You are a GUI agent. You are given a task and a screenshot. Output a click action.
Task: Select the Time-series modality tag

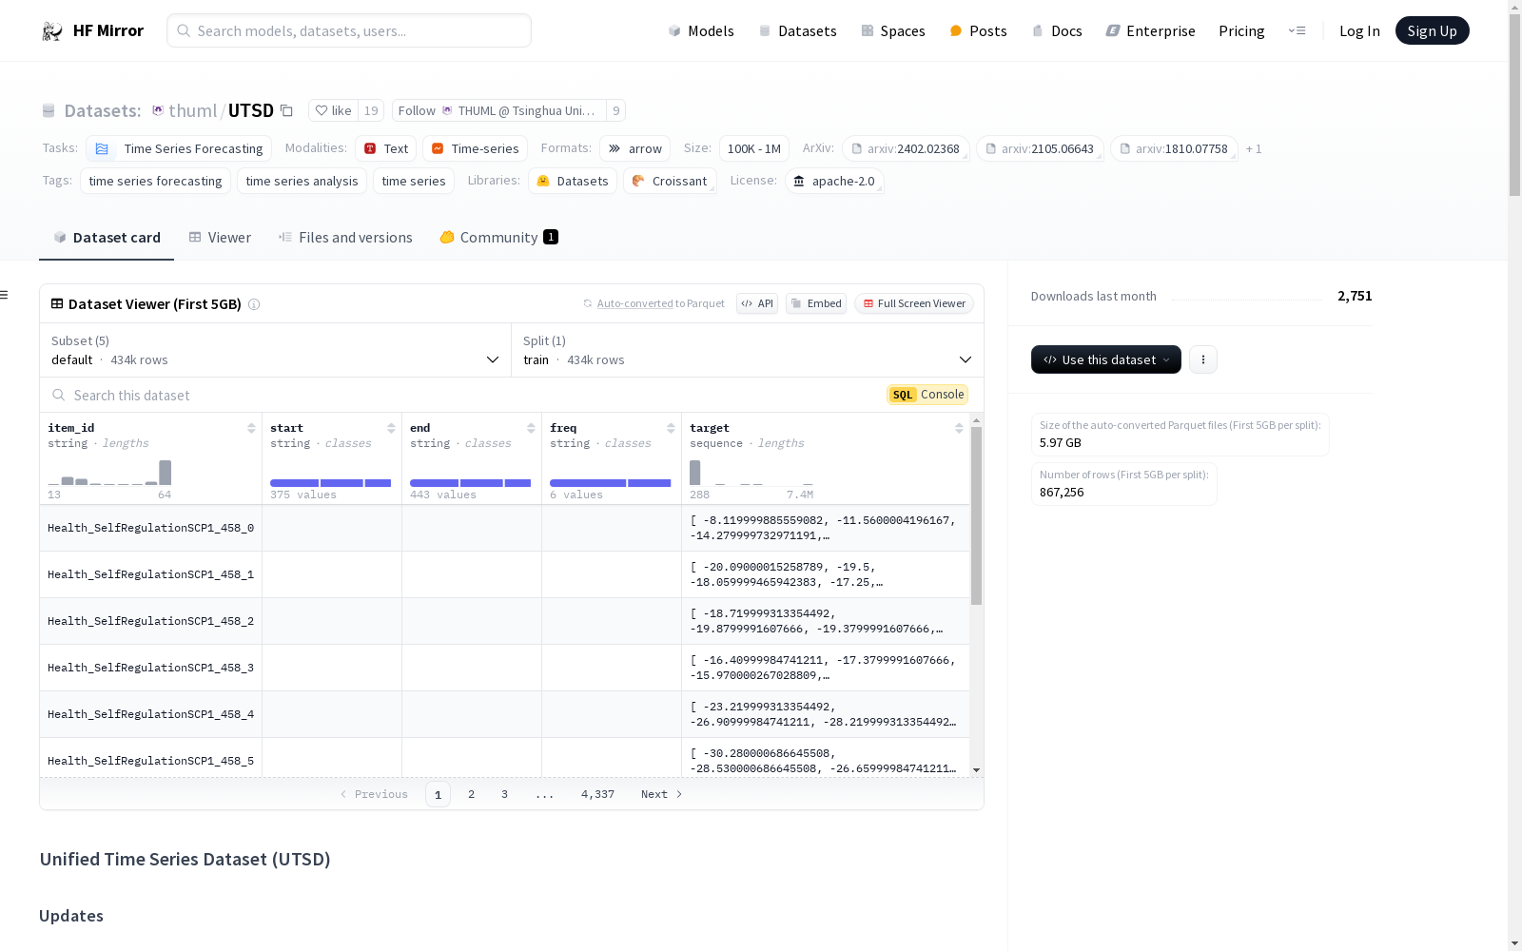pyautogui.click(x=475, y=148)
